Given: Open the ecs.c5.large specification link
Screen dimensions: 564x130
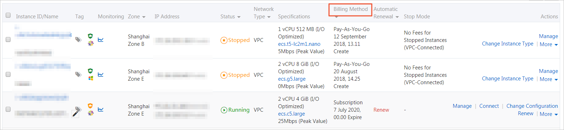Looking at the screenshot, I should click(292, 114).
